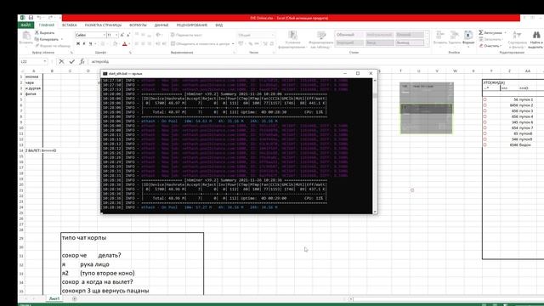Screen dimensions: 544x306
Task: Copy selection with Копировать button
Action: pos(46,39)
